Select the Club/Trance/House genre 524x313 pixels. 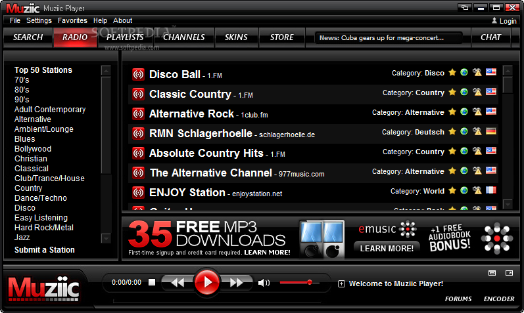[x=49, y=178]
